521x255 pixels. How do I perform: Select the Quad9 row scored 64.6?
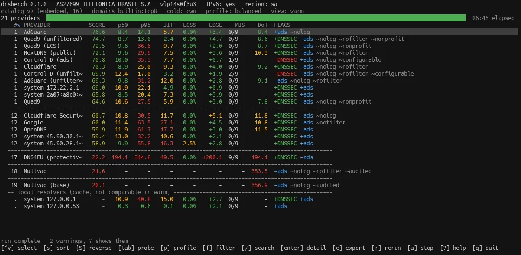point(259,102)
